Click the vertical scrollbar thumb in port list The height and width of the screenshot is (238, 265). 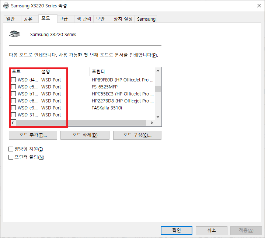click(158, 89)
